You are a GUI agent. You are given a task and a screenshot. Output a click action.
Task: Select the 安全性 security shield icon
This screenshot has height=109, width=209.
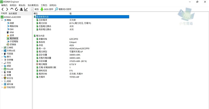point(5,78)
